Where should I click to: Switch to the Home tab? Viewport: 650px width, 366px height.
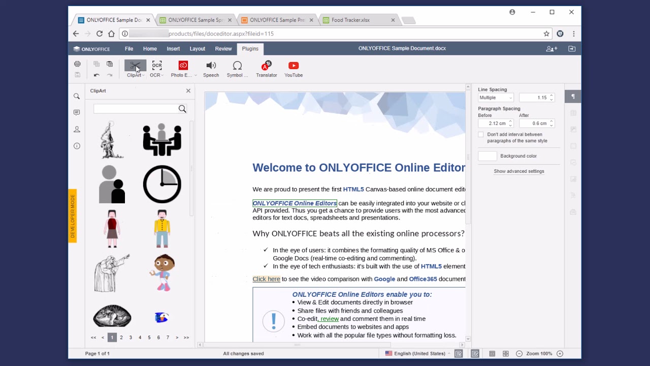click(x=150, y=49)
